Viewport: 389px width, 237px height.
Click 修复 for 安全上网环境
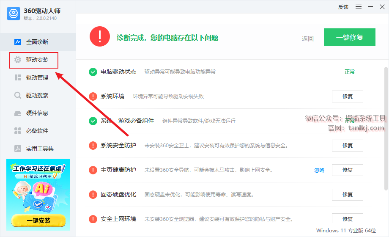click(x=347, y=218)
